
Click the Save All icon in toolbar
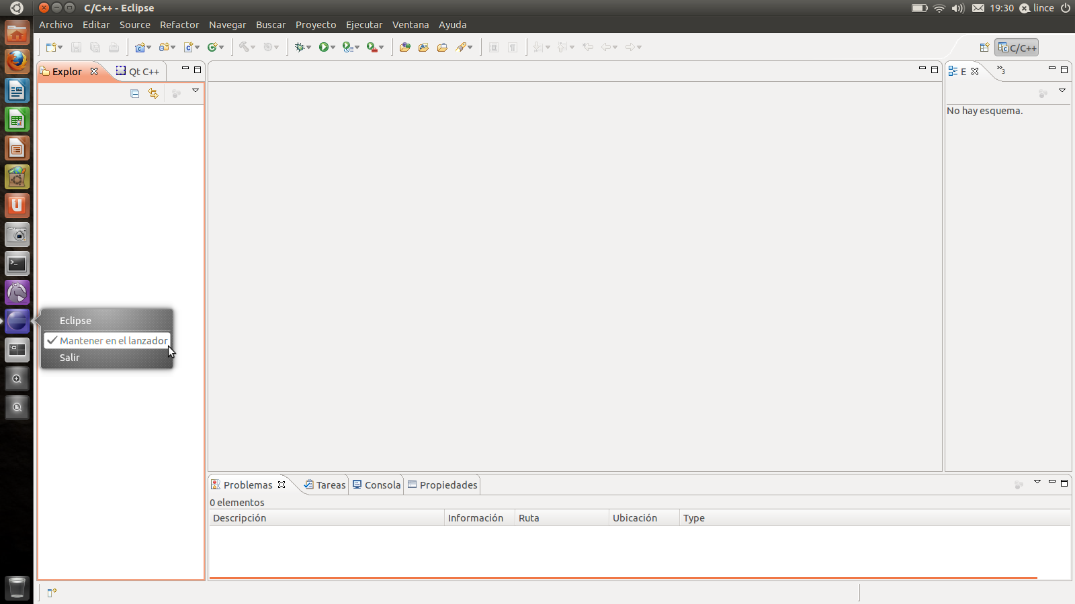pos(95,47)
